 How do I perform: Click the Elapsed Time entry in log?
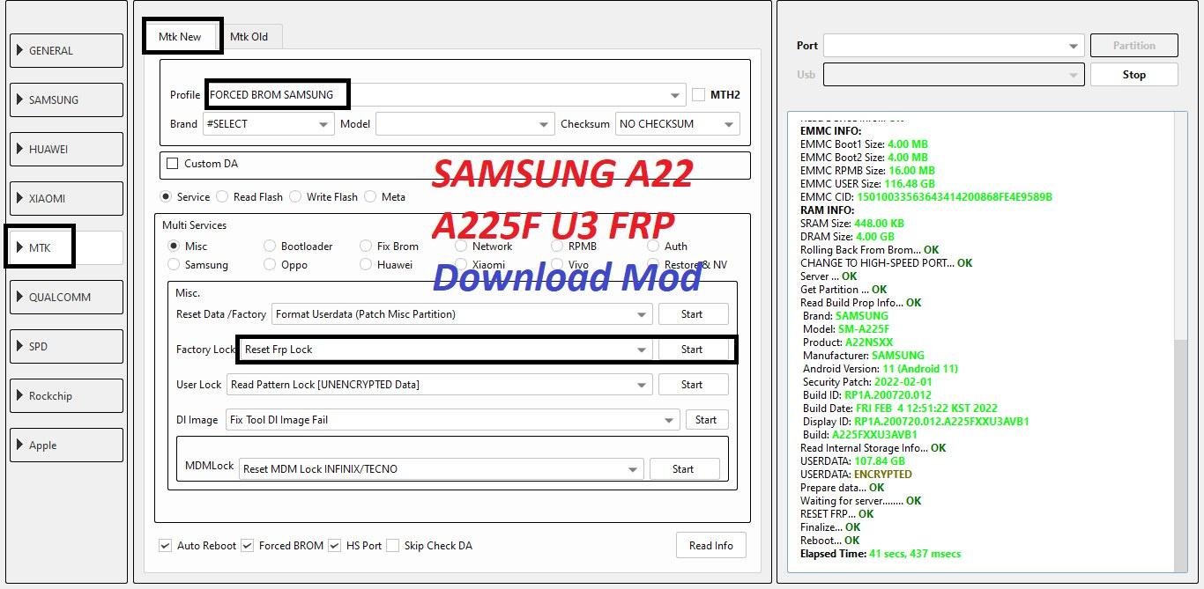click(x=881, y=554)
